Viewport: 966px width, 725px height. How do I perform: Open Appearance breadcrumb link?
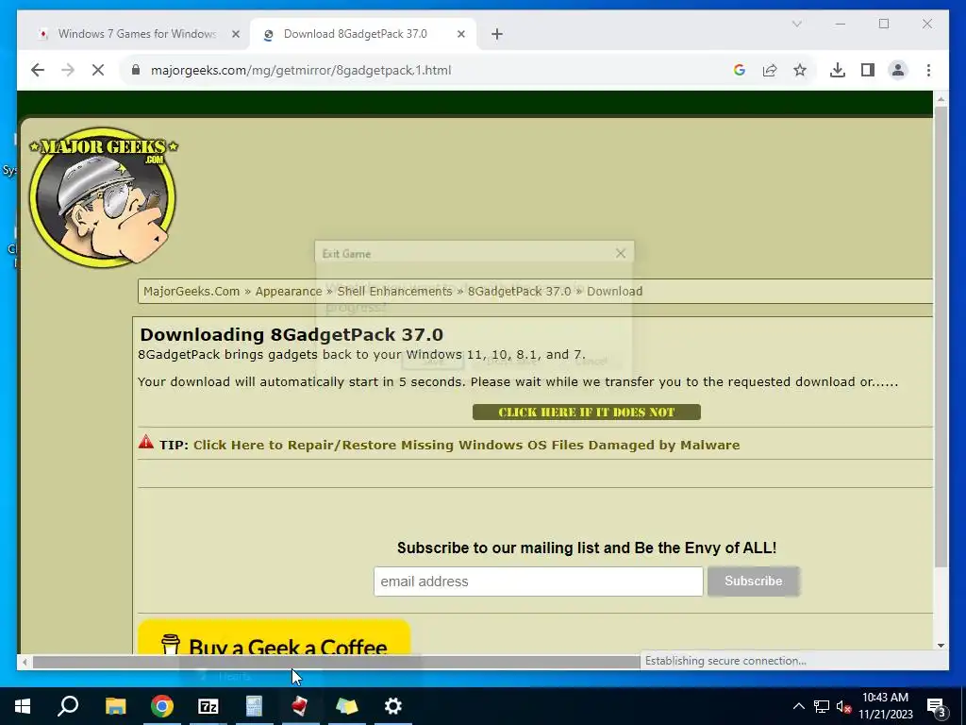pos(289,291)
